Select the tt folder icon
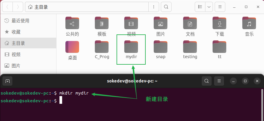Image resolution: width=264 pixels, height=121 pixels. coord(219,47)
